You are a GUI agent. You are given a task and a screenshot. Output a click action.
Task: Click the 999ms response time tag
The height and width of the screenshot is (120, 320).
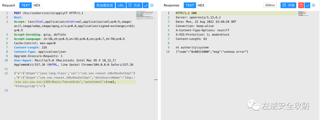coord(270,5)
